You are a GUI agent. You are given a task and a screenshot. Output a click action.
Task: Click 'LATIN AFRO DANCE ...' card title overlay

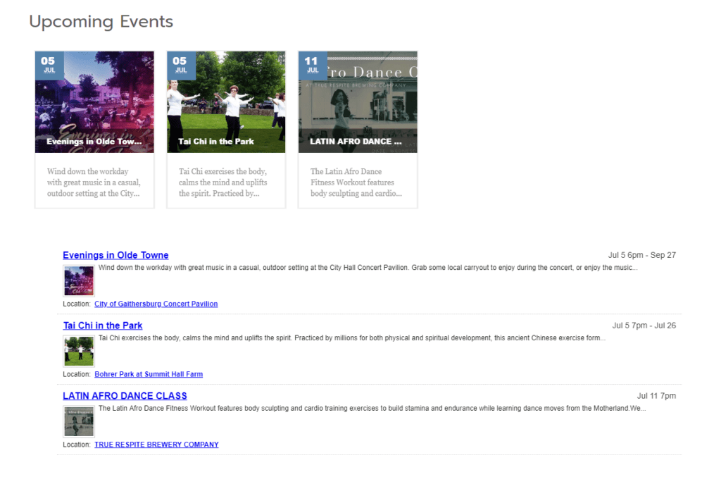[x=356, y=142]
